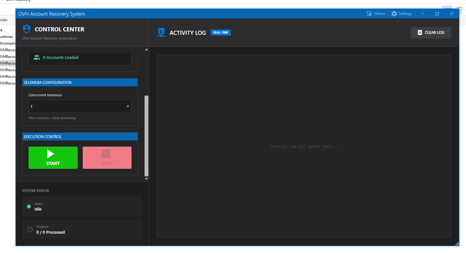This screenshot has width=466, height=253.
Task: Click the trash can icon on Clear Log
Action: coord(420,33)
